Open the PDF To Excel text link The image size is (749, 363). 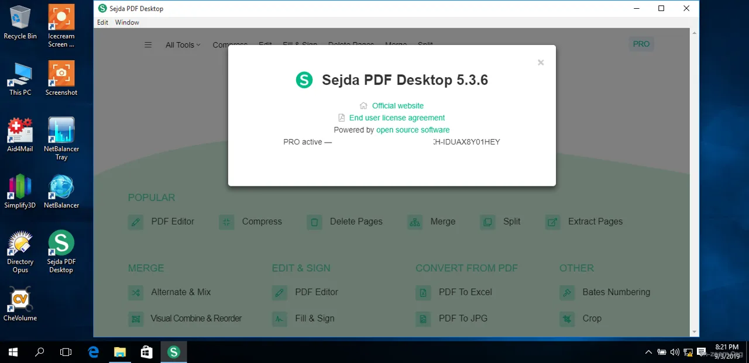coord(465,292)
